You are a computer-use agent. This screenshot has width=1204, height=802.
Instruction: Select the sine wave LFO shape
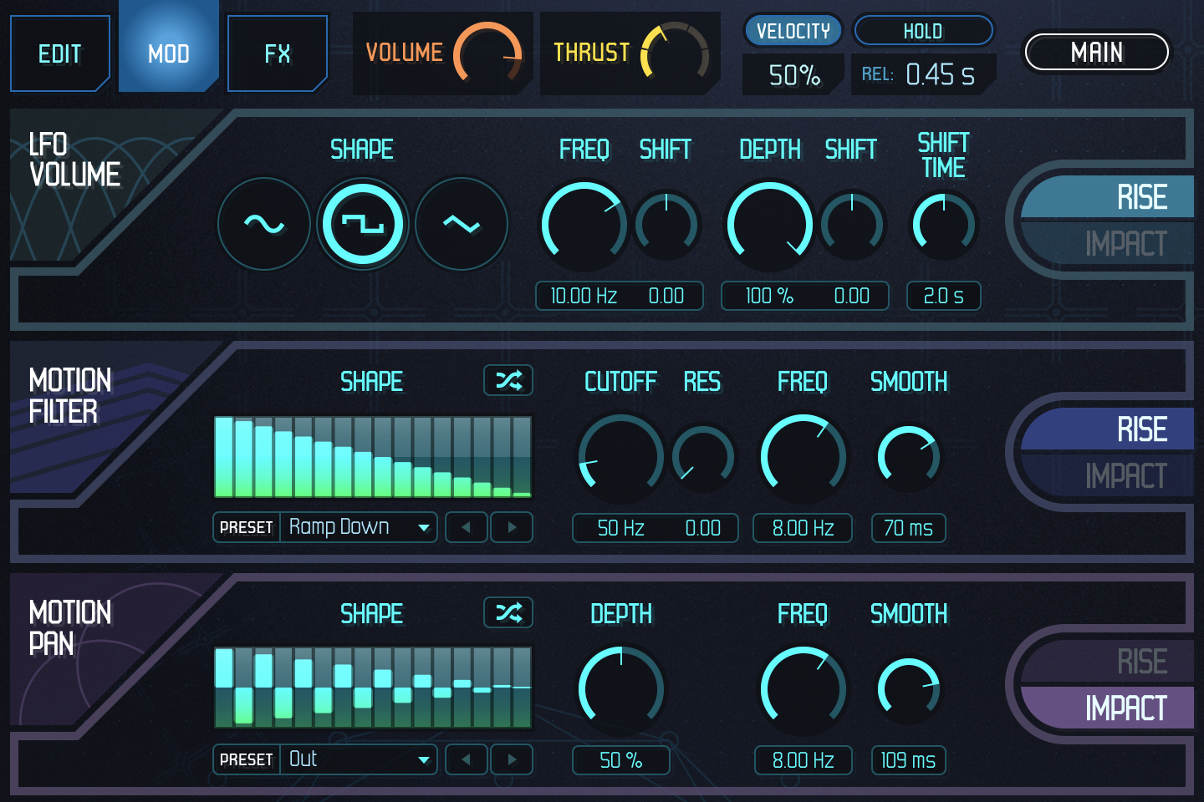click(263, 223)
